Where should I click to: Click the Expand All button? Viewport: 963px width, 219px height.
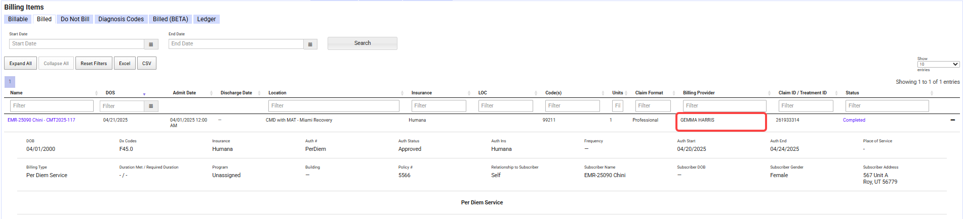(20, 64)
